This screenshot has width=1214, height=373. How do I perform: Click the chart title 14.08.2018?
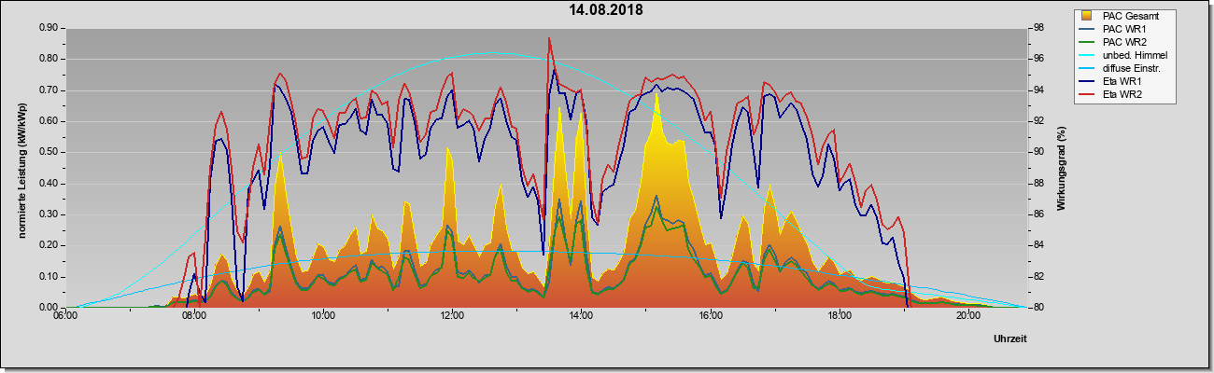(x=606, y=10)
